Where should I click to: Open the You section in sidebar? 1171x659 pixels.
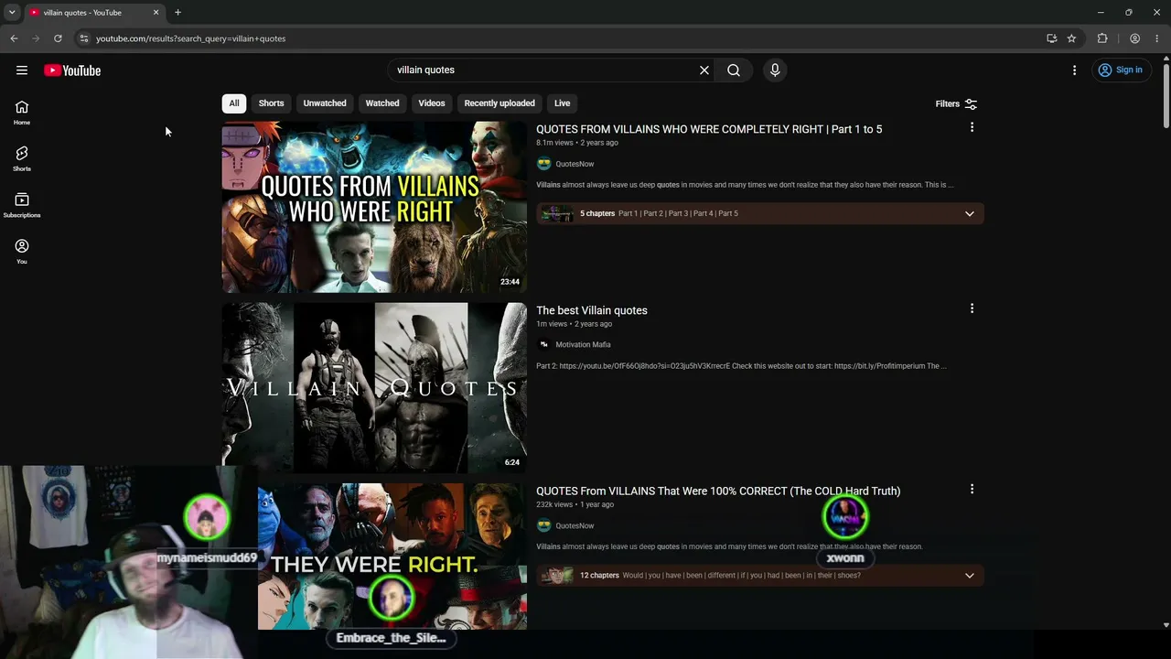click(x=22, y=252)
